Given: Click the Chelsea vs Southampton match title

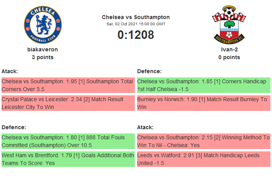Looking at the screenshot, I should (x=136, y=17).
